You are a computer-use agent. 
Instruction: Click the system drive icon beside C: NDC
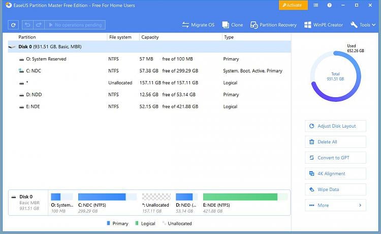[21, 71]
